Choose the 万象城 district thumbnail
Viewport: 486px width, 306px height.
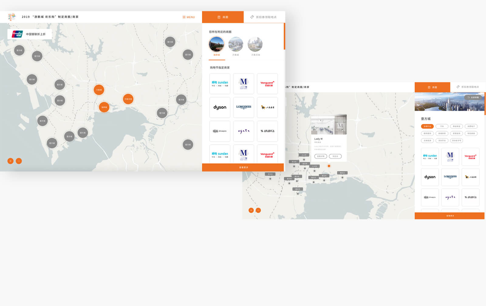pyautogui.click(x=235, y=45)
